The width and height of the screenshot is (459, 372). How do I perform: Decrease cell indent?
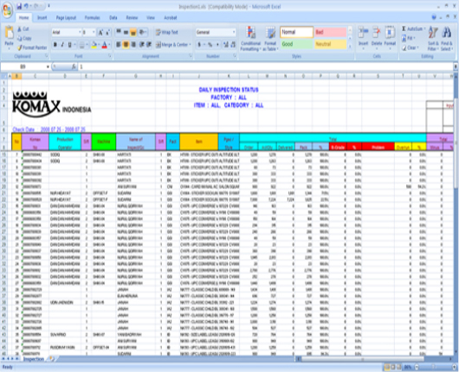[141, 45]
